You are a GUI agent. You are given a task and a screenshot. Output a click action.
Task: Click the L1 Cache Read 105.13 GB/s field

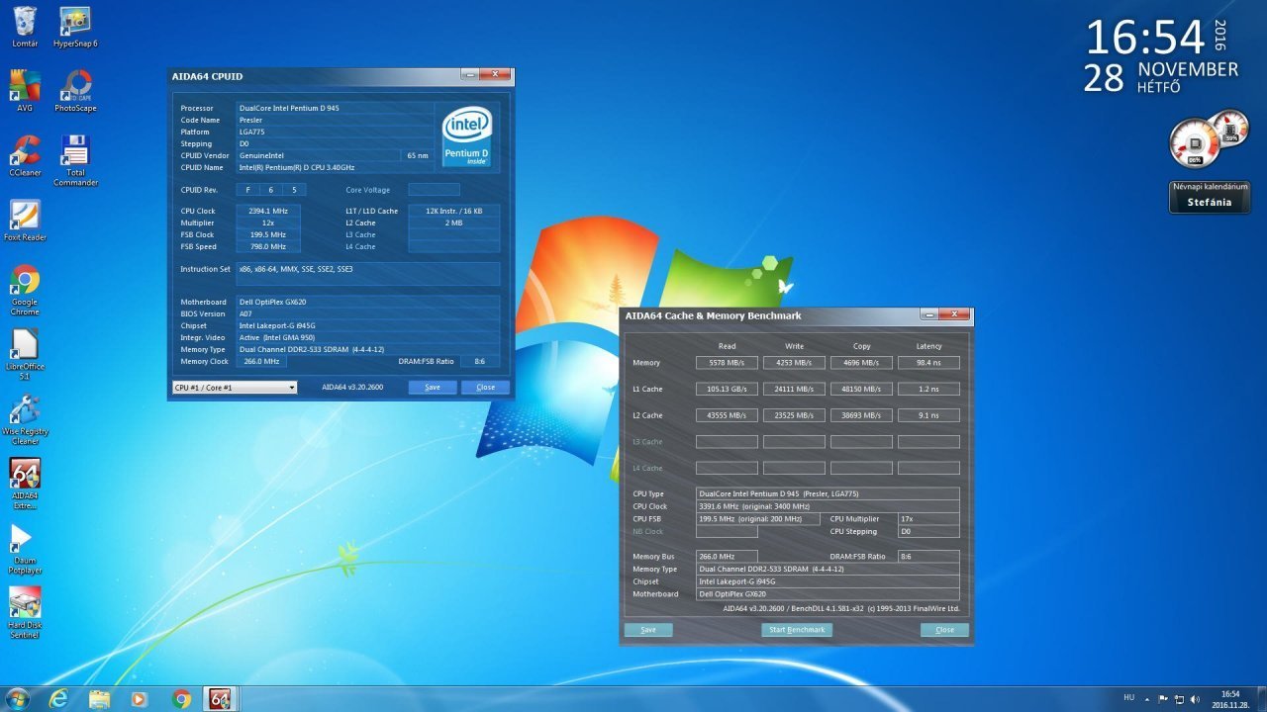pyautogui.click(x=727, y=390)
